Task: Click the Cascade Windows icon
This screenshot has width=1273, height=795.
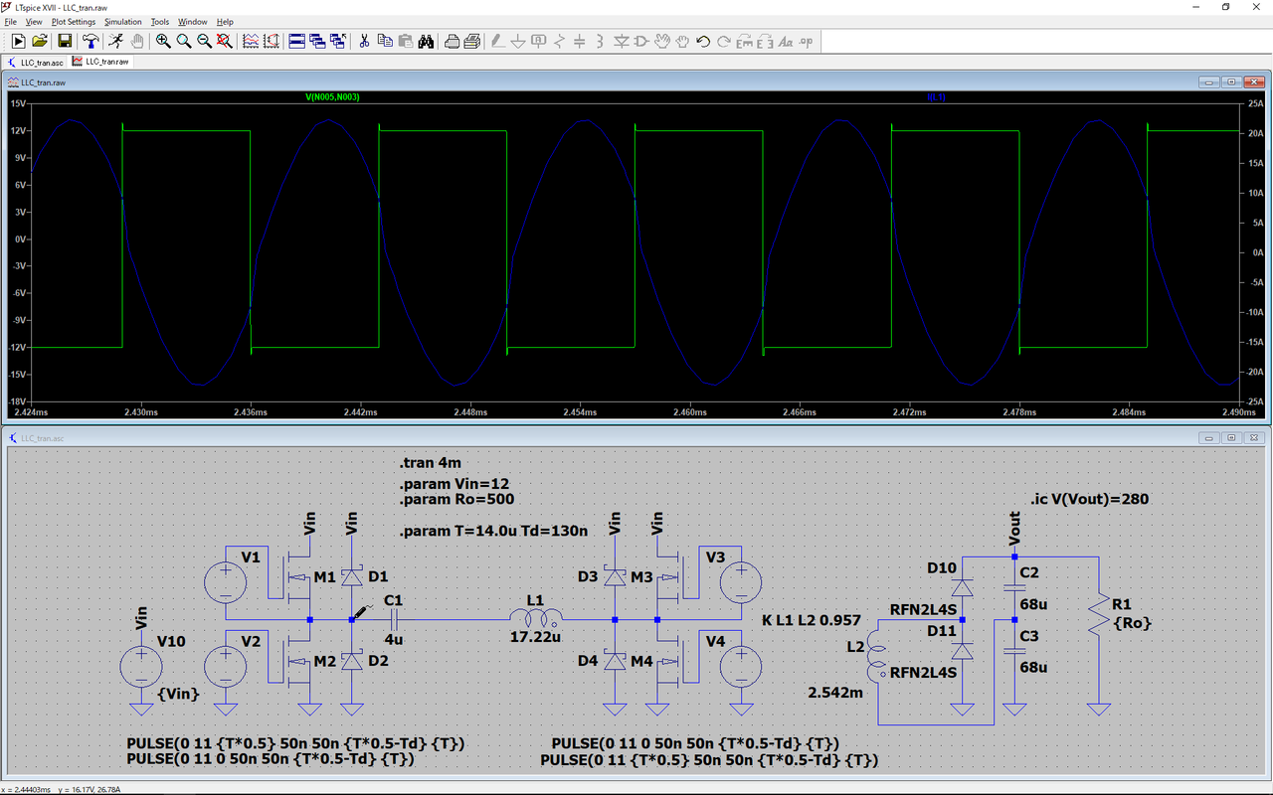Action: coord(317,41)
